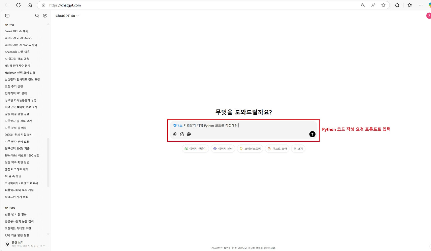Send the prompt with the arrow button
The image size is (431, 251).
312,134
